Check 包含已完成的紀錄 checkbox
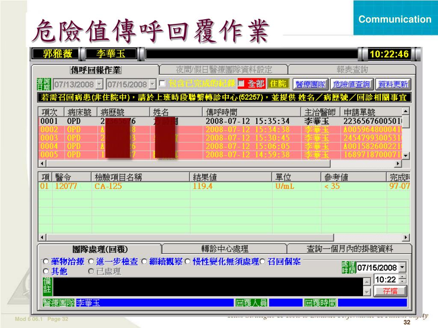This screenshot has height=328, width=438. click(x=162, y=84)
